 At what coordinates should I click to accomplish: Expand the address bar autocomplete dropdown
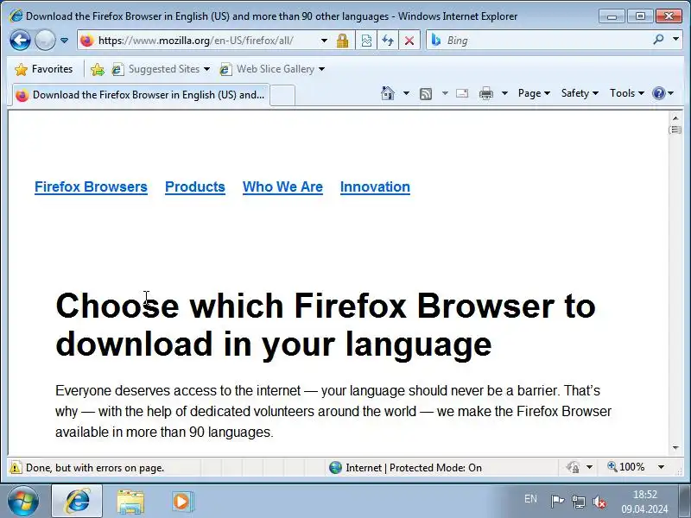pyautogui.click(x=325, y=41)
